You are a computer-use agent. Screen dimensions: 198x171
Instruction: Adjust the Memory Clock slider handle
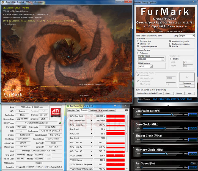pos(167,154)
